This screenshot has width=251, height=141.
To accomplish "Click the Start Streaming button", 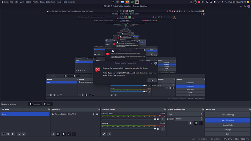I will [x=228, y=114].
